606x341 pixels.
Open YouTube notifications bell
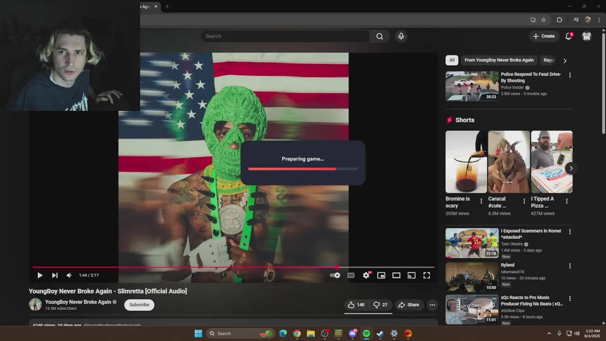(569, 36)
